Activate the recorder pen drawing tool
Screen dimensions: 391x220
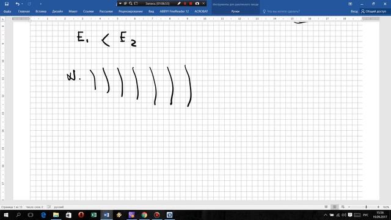pos(179,4)
